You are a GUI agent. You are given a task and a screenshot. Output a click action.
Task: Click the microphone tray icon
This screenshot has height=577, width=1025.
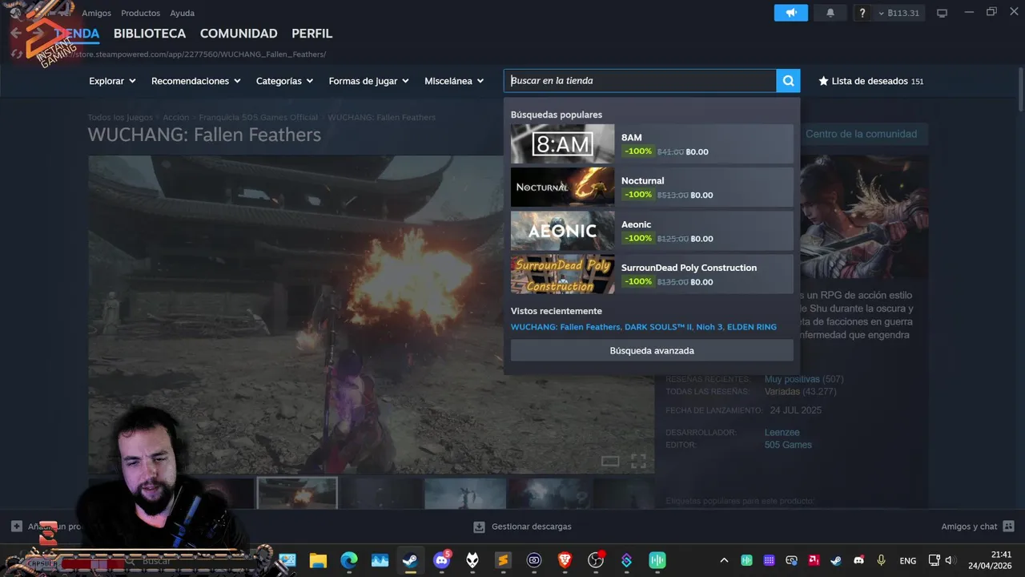pyautogui.click(x=881, y=560)
